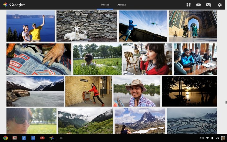
Task: Open the woman drinking coffee photo
Action: pyautogui.click(x=147, y=59)
